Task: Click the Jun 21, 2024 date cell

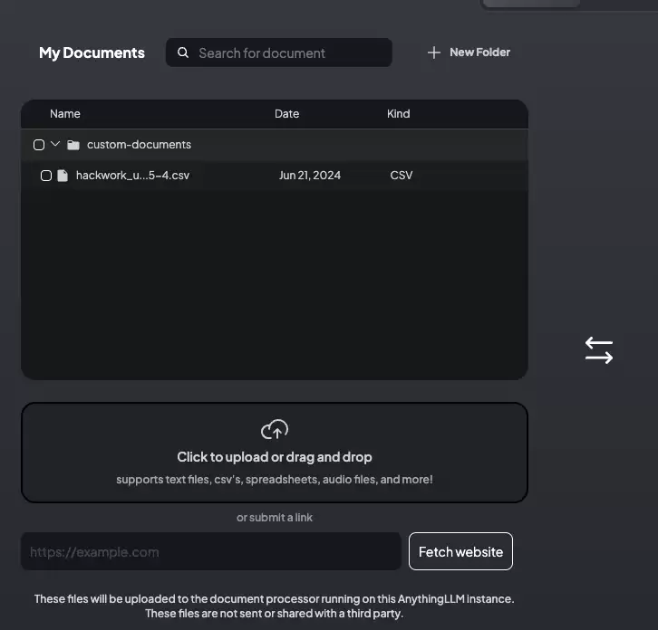Action: click(310, 176)
